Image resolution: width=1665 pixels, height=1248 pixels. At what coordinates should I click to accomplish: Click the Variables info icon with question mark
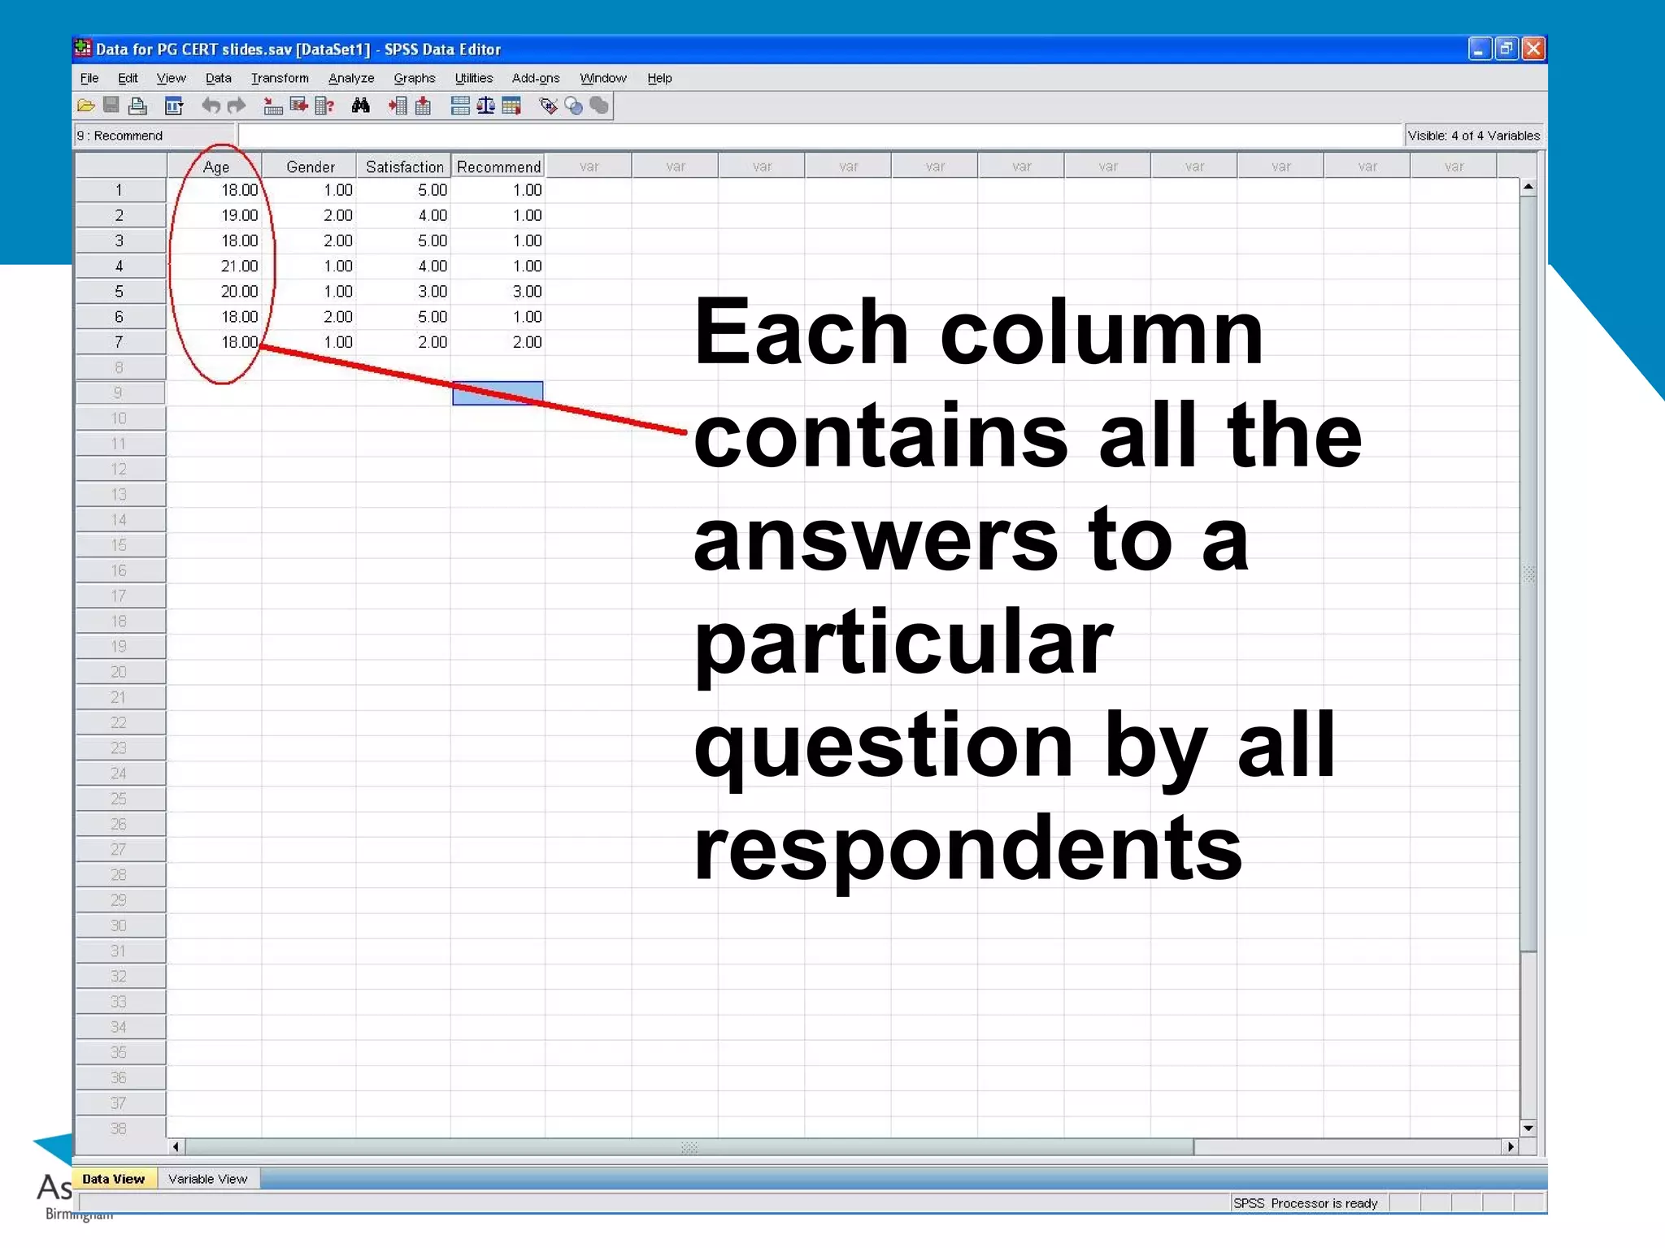[324, 106]
